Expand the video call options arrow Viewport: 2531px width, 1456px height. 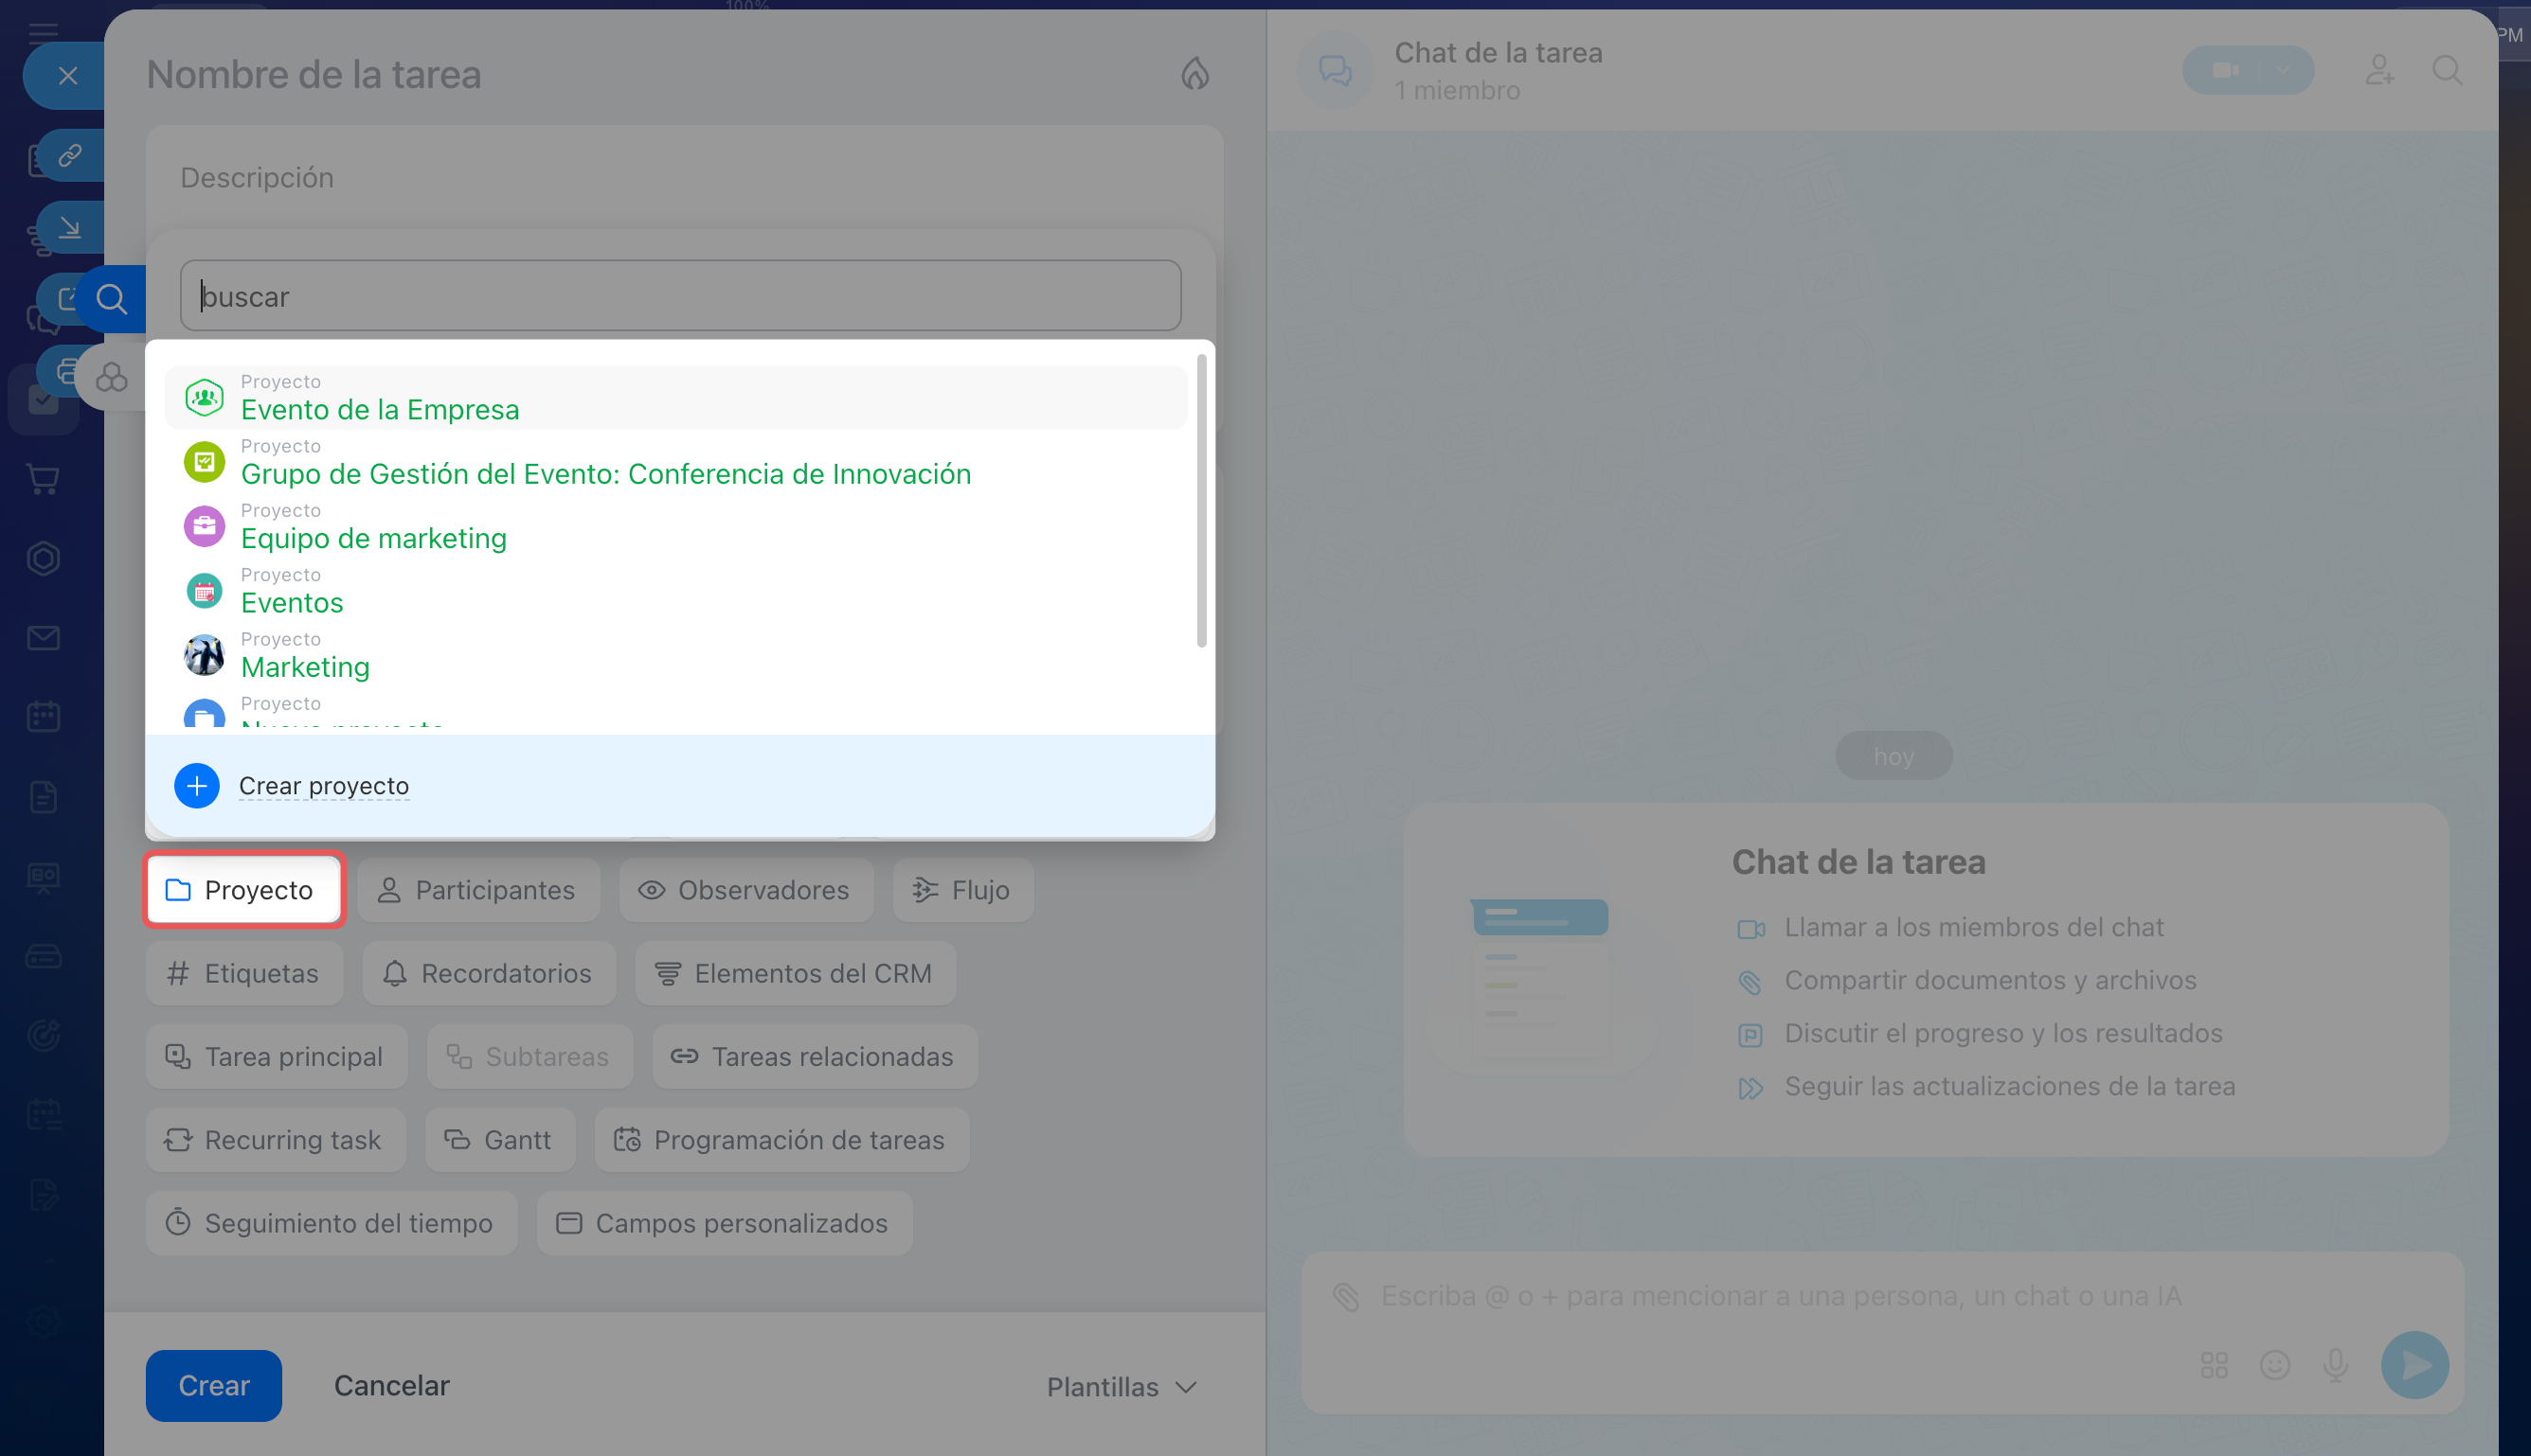[x=2283, y=70]
